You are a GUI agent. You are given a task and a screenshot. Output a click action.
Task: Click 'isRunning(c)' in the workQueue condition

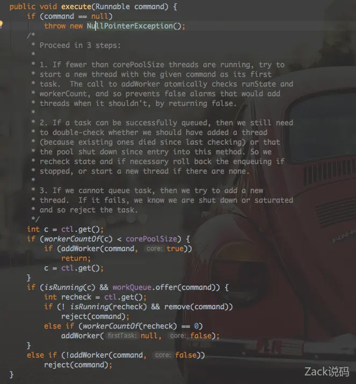tap(69, 287)
